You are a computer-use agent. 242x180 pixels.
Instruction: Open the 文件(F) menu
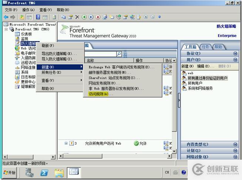11,10
